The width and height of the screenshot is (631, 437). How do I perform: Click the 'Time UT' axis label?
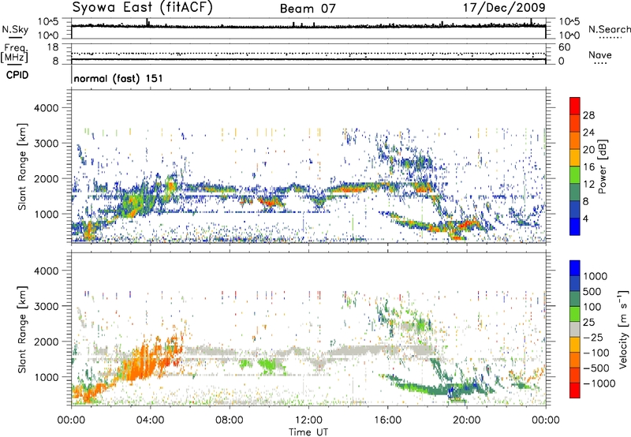[308, 432]
